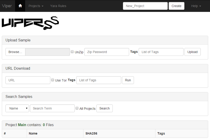Toggle the Use Tor checkbox
The width and height of the screenshot is (210, 140).
52,80
